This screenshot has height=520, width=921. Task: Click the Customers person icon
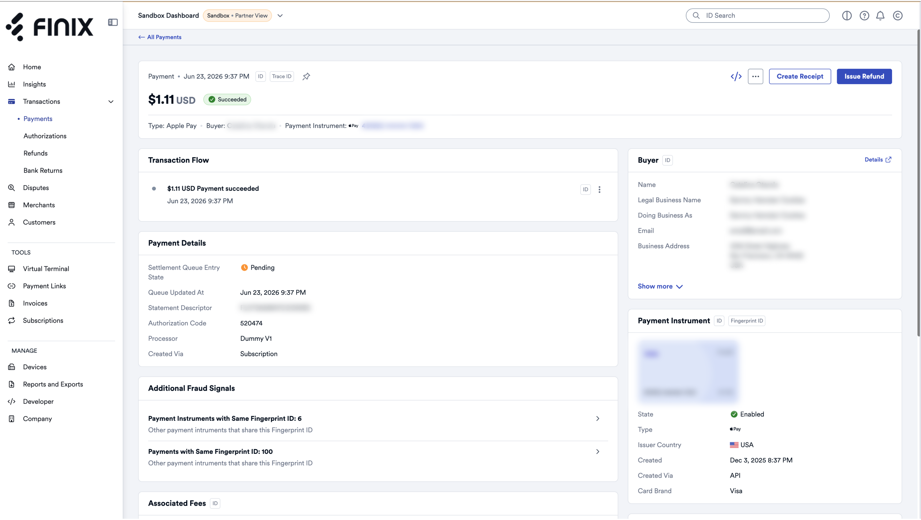(x=12, y=222)
